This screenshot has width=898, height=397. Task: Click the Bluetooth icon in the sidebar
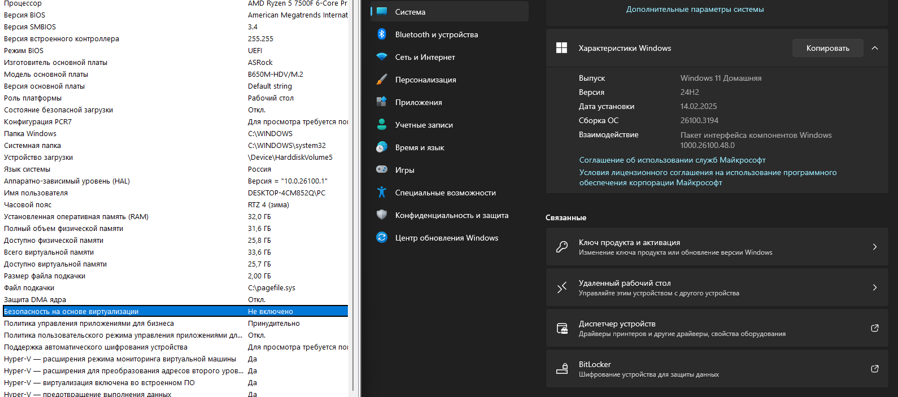pos(382,34)
